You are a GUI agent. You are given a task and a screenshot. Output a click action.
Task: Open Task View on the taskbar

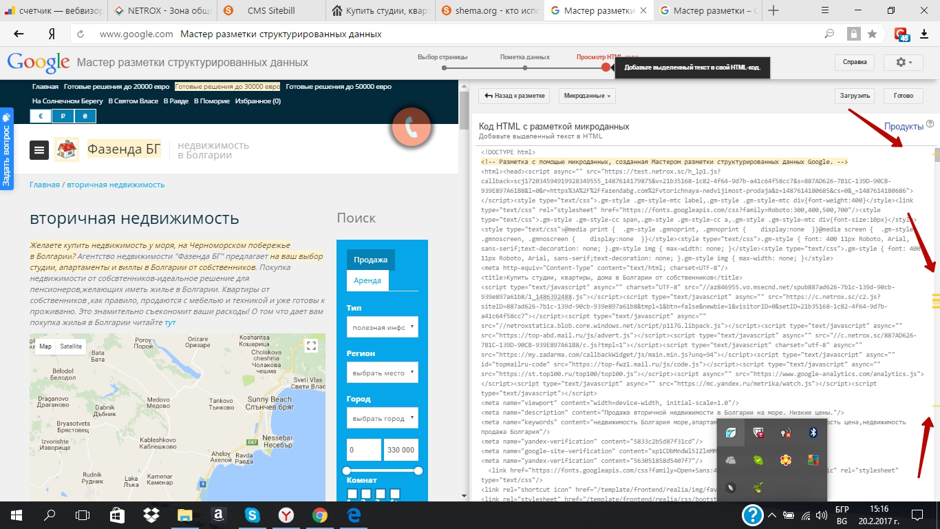[x=83, y=515]
